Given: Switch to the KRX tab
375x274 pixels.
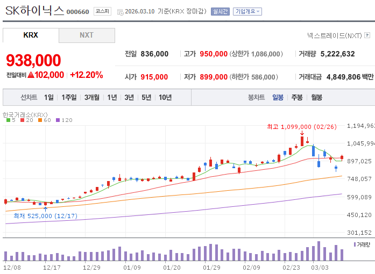Looking at the screenshot, I should click(31, 35).
